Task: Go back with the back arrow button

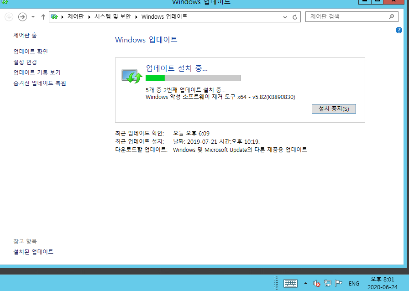Action: [9, 17]
